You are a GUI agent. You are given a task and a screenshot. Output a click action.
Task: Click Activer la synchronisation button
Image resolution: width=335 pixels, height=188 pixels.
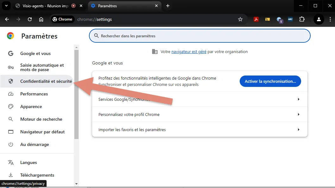(x=270, y=81)
